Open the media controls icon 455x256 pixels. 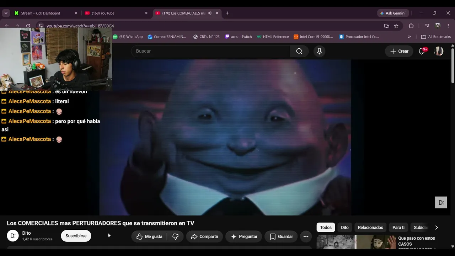[x=427, y=26]
